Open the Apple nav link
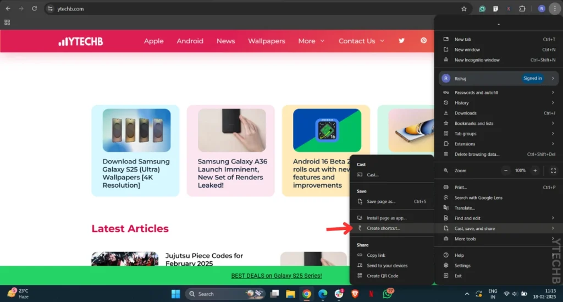Image resolution: width=563 pixels, height=302 pixels. [154, 41]
